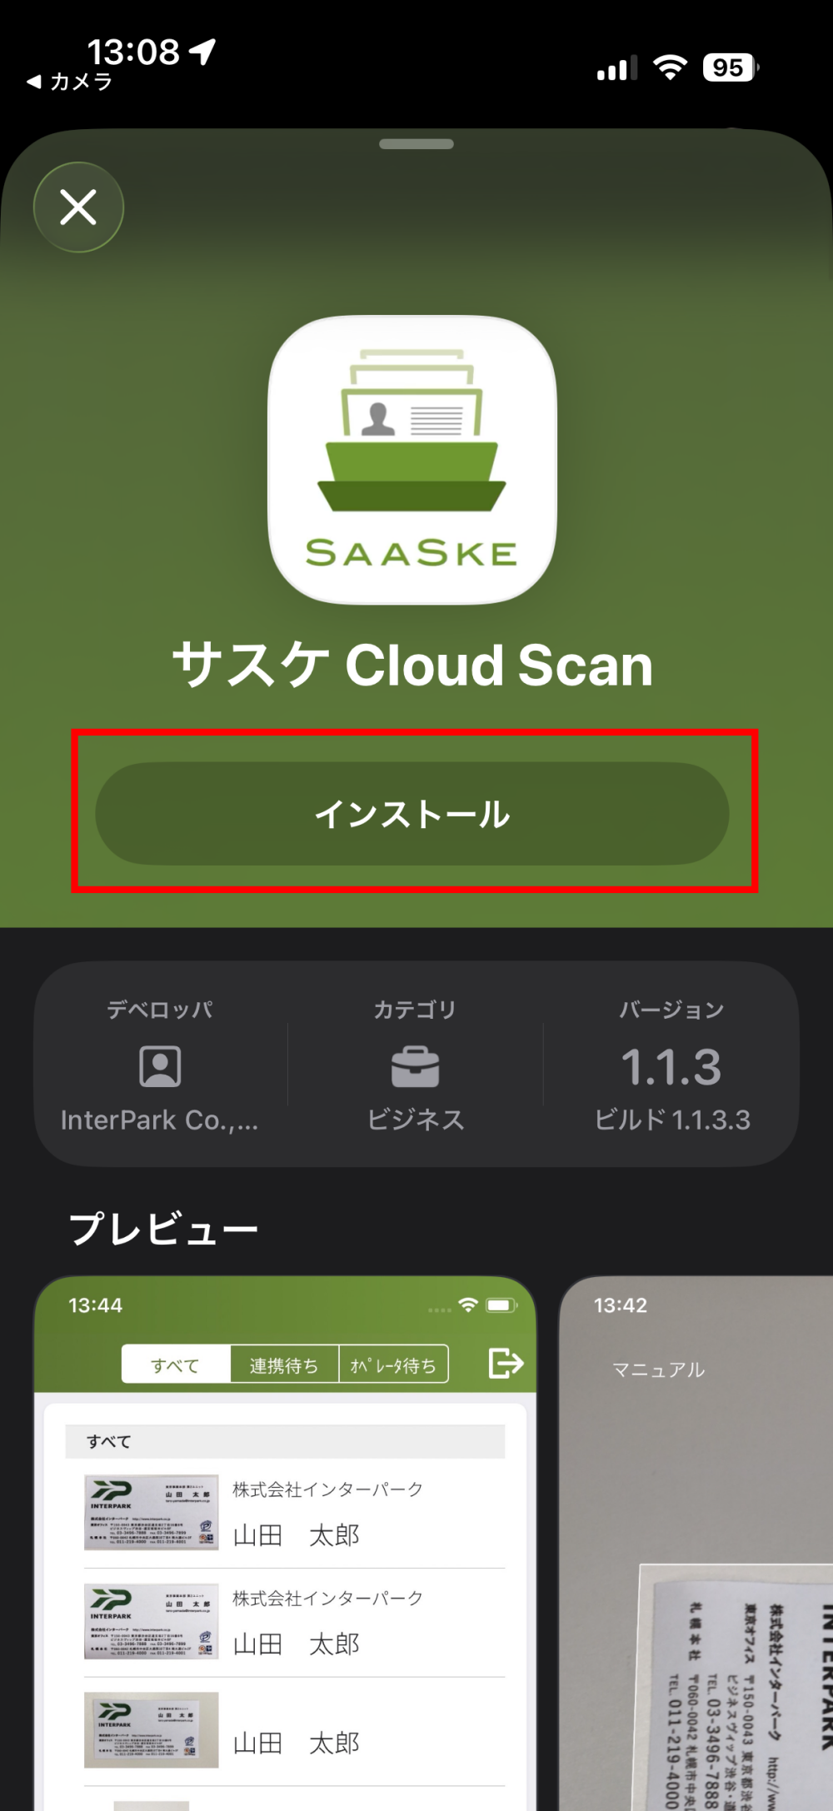The height and width of the screenshot is (1811, 833).
Task: Tap the サスケ Cloud Scan title
Action: pyautogui.click(x=412, y=665)
